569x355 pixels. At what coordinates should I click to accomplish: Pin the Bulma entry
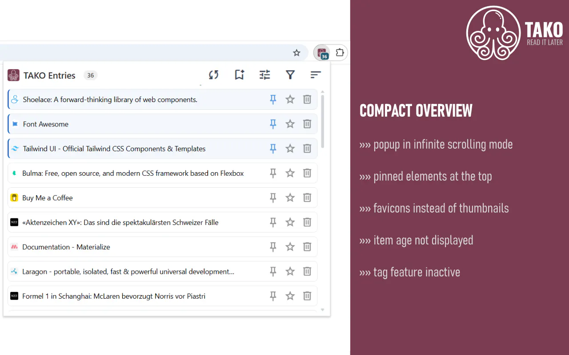pyautogui.click(x=273, y=173)
